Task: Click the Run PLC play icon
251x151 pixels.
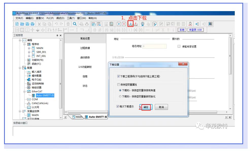Action: (119, 24)
